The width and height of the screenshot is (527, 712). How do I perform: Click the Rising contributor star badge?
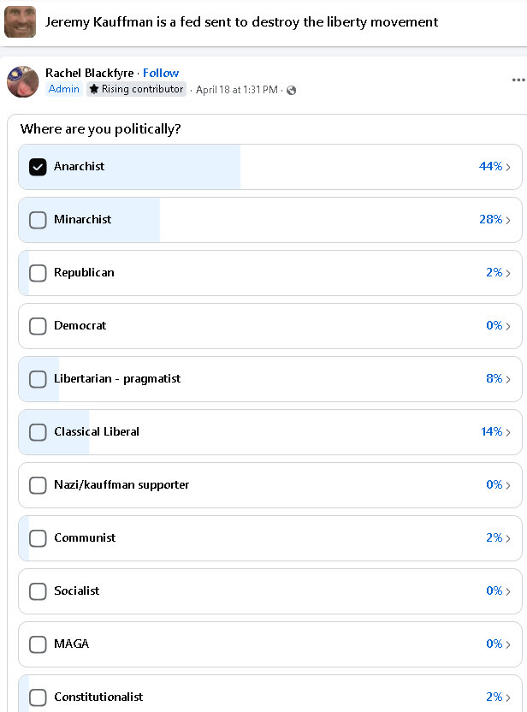[x=136, y=89]
